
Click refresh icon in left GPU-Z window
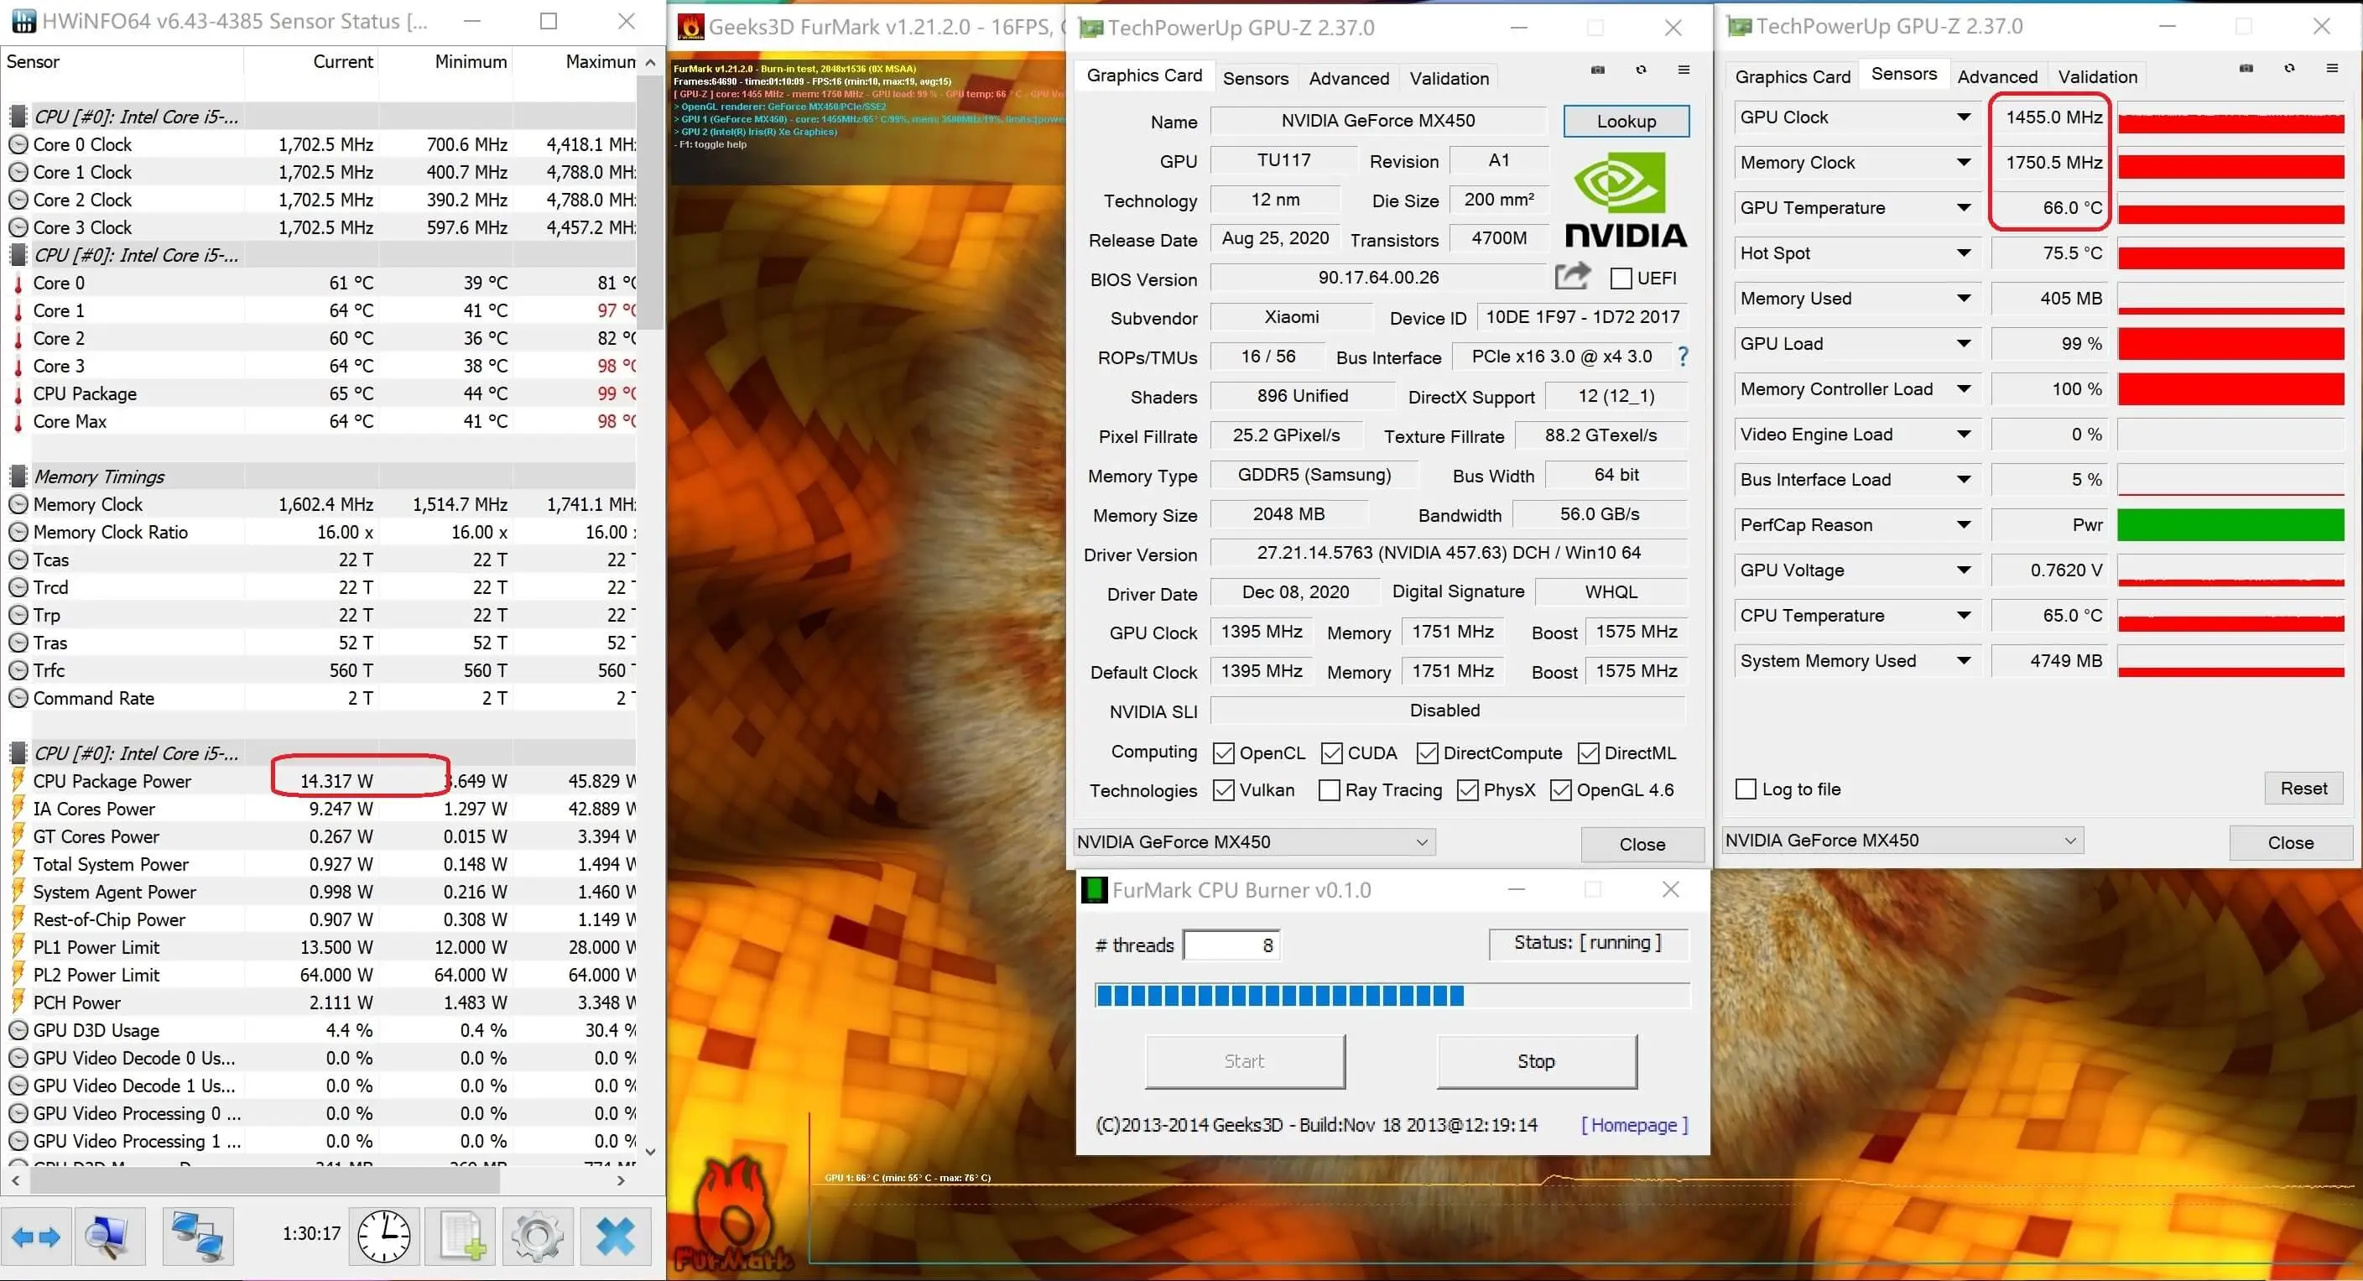(x=1641, y=70)
